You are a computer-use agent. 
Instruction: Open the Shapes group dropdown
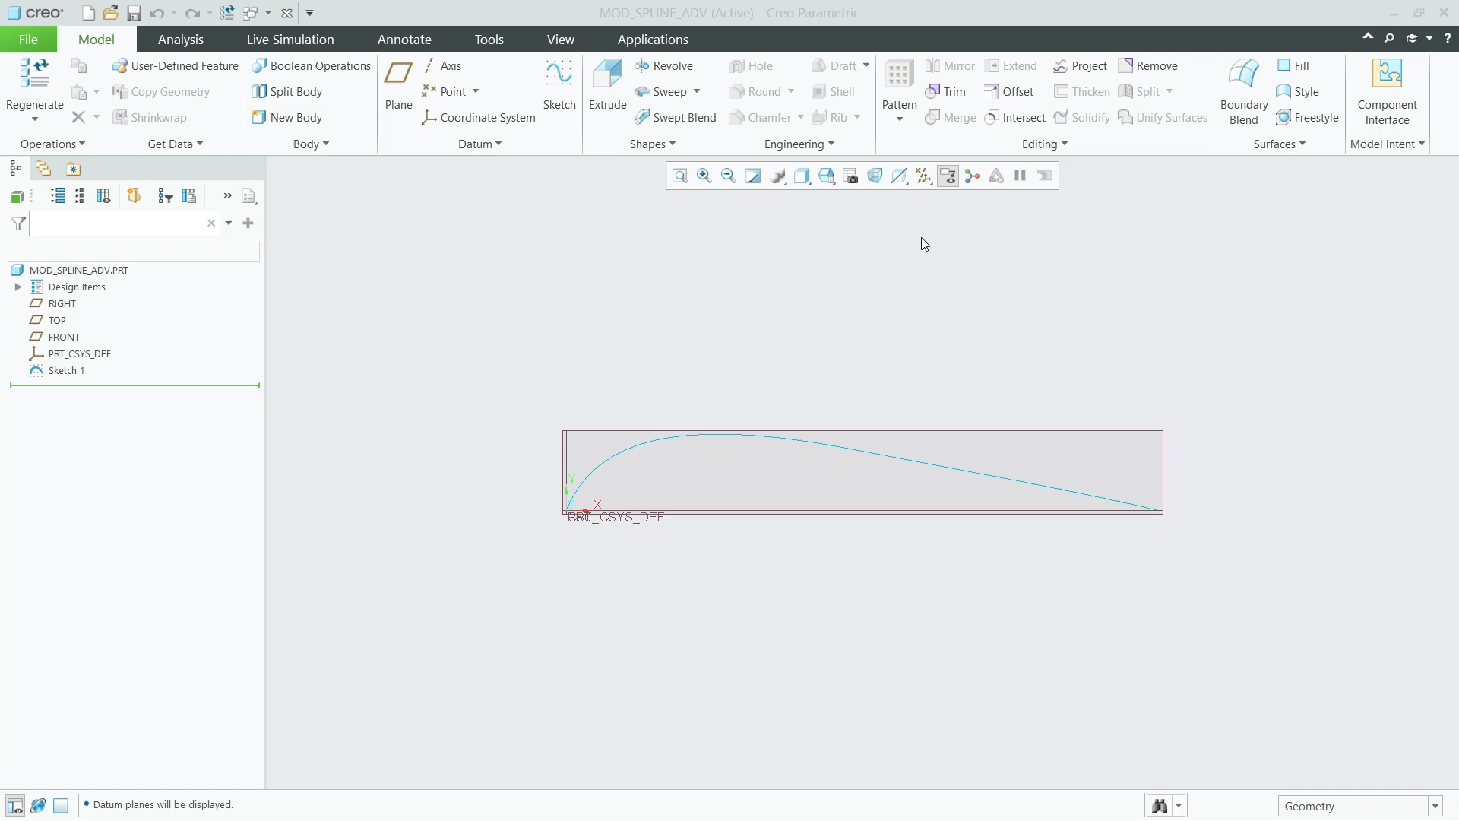[652, 144]
